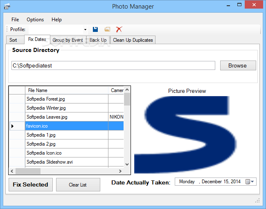Sort by the File Name column header
The image size is (266, 209).
pos(66,90)
